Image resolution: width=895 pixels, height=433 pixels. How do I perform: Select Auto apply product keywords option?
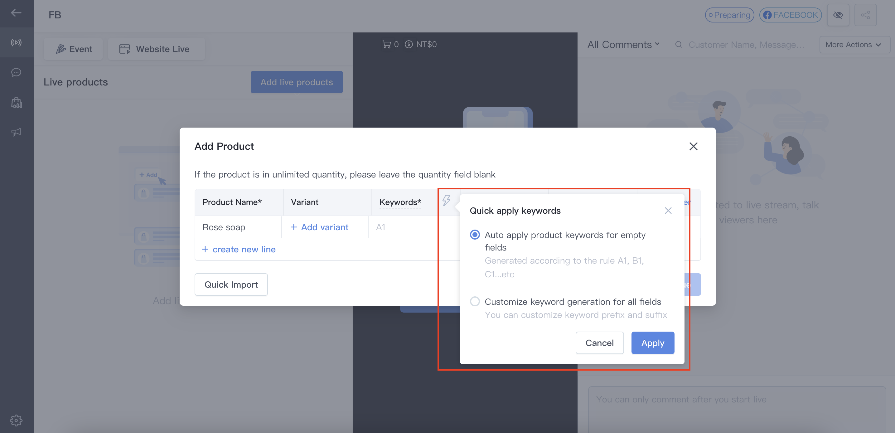pos(475,235)
